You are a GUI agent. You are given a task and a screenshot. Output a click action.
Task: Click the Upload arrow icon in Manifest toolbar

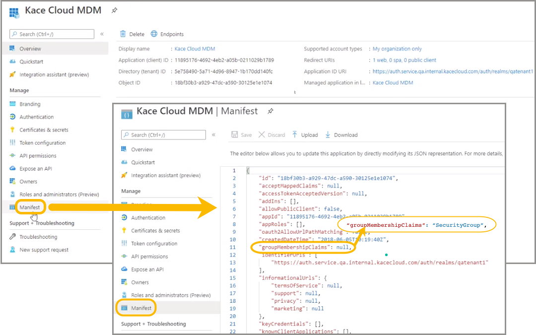[295, 135]
